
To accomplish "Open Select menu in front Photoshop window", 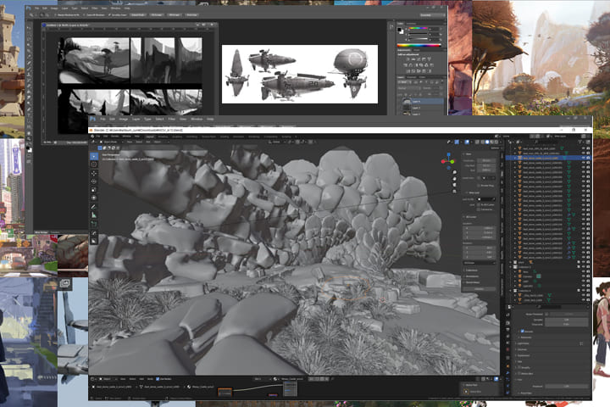I will click(159, 119).
